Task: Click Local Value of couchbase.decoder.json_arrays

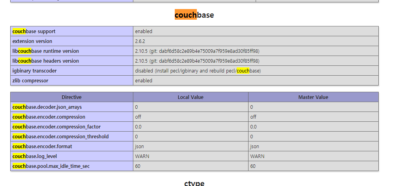Action: [136, 107]
